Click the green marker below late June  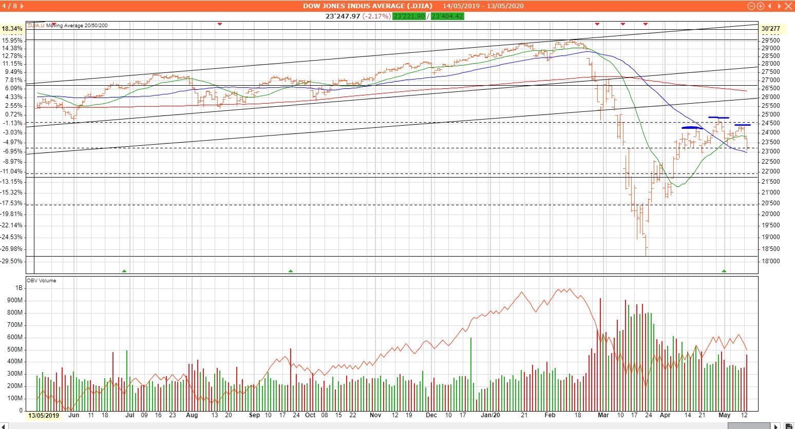tap(124, 271)
